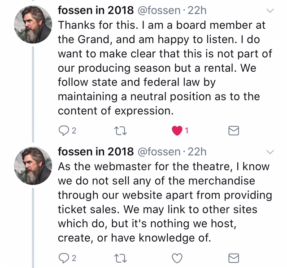Reply to the webmaster tweet
Screen dimensions: 287x268
(x=64, y=259)
